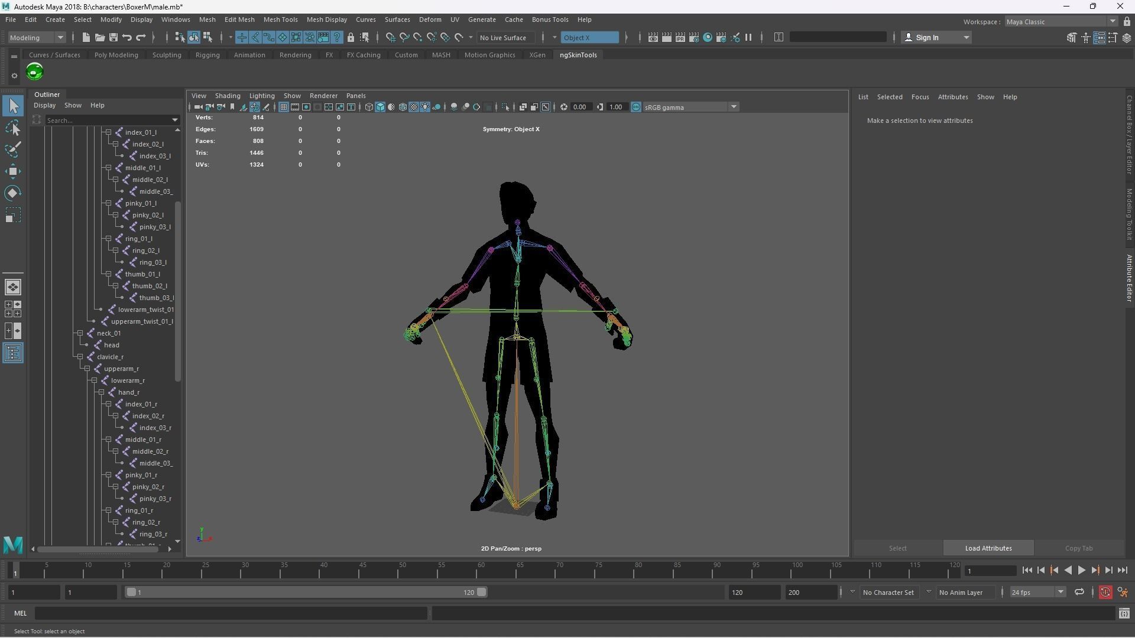Select the Move tool
The width and height of the screenshot is (1135, 638).
[13, 171]
